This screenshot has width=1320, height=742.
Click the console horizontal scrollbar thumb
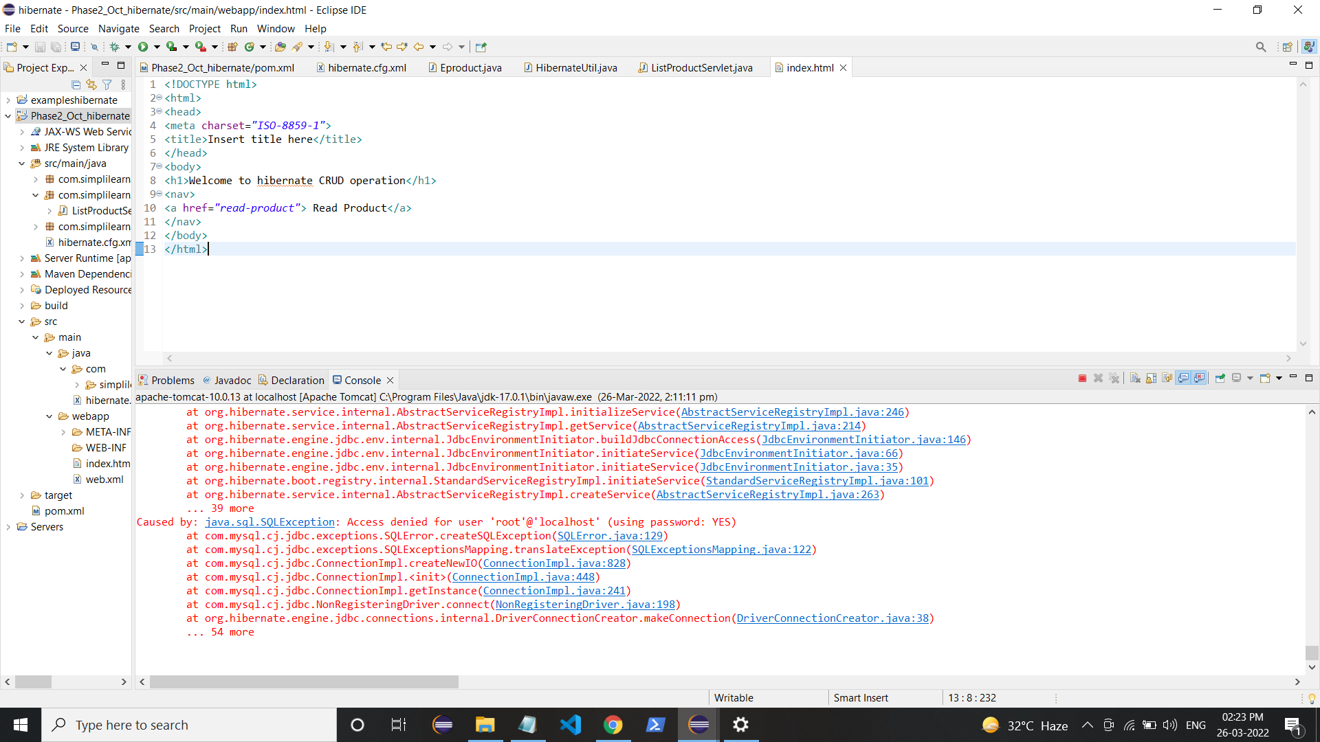click(304, 682)
